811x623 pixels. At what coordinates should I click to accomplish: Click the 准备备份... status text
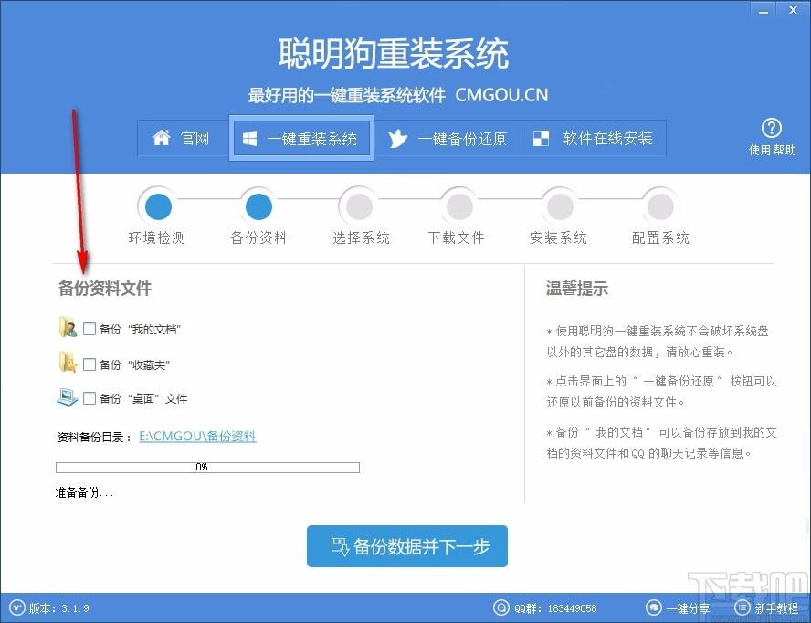[84, 492]
